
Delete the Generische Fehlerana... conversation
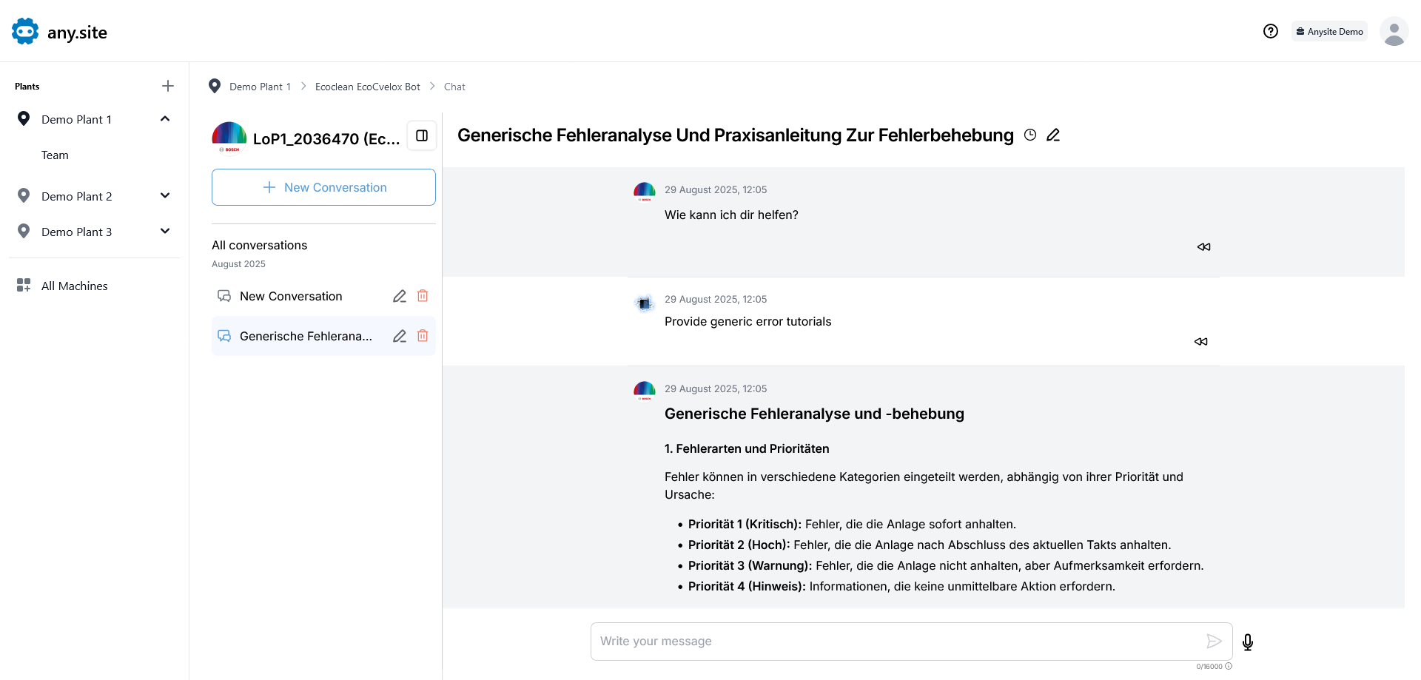423,336
